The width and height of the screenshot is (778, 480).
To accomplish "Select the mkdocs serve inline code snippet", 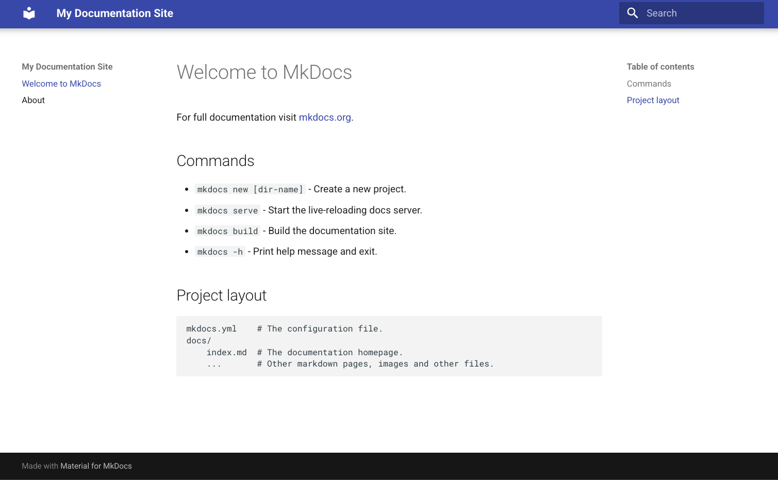I will point(227,210).
